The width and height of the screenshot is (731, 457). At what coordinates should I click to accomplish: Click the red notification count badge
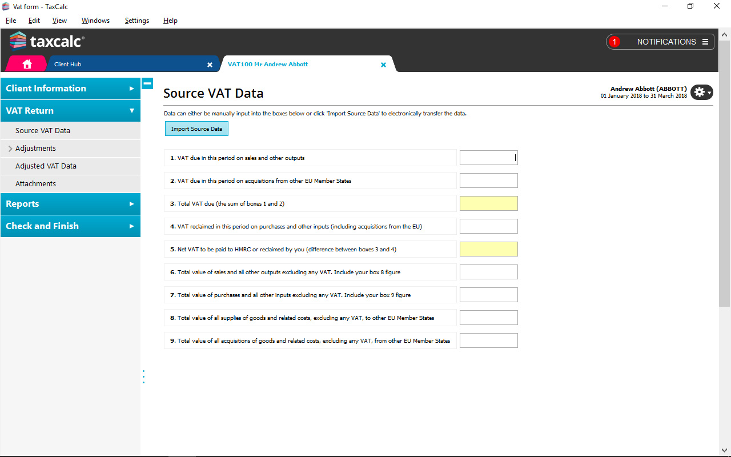(x=614, y=42)
